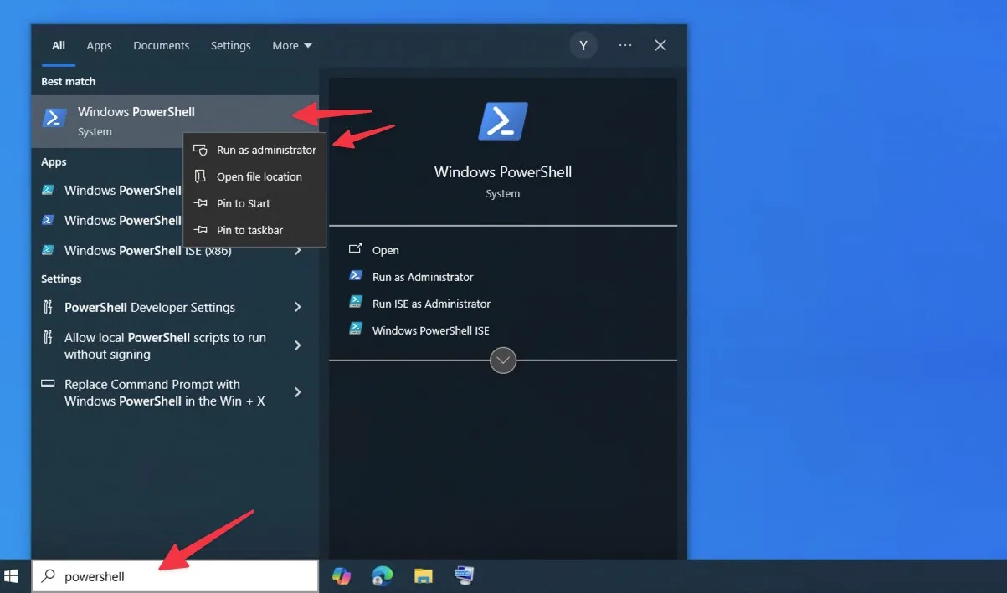Click the pin icon beside Pin to Start
The image size is (1007, 593).
(x=200, y=203)
